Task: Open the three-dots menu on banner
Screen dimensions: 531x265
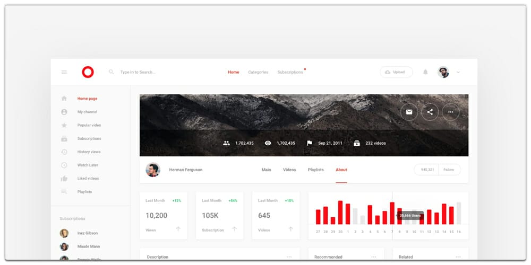Action: pos(450,112)
